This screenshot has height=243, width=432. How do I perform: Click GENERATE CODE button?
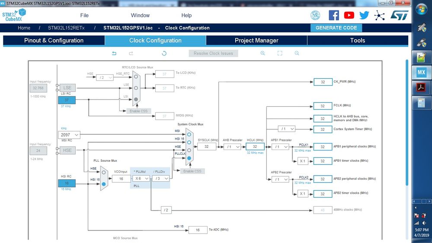[x=336, y=28]
